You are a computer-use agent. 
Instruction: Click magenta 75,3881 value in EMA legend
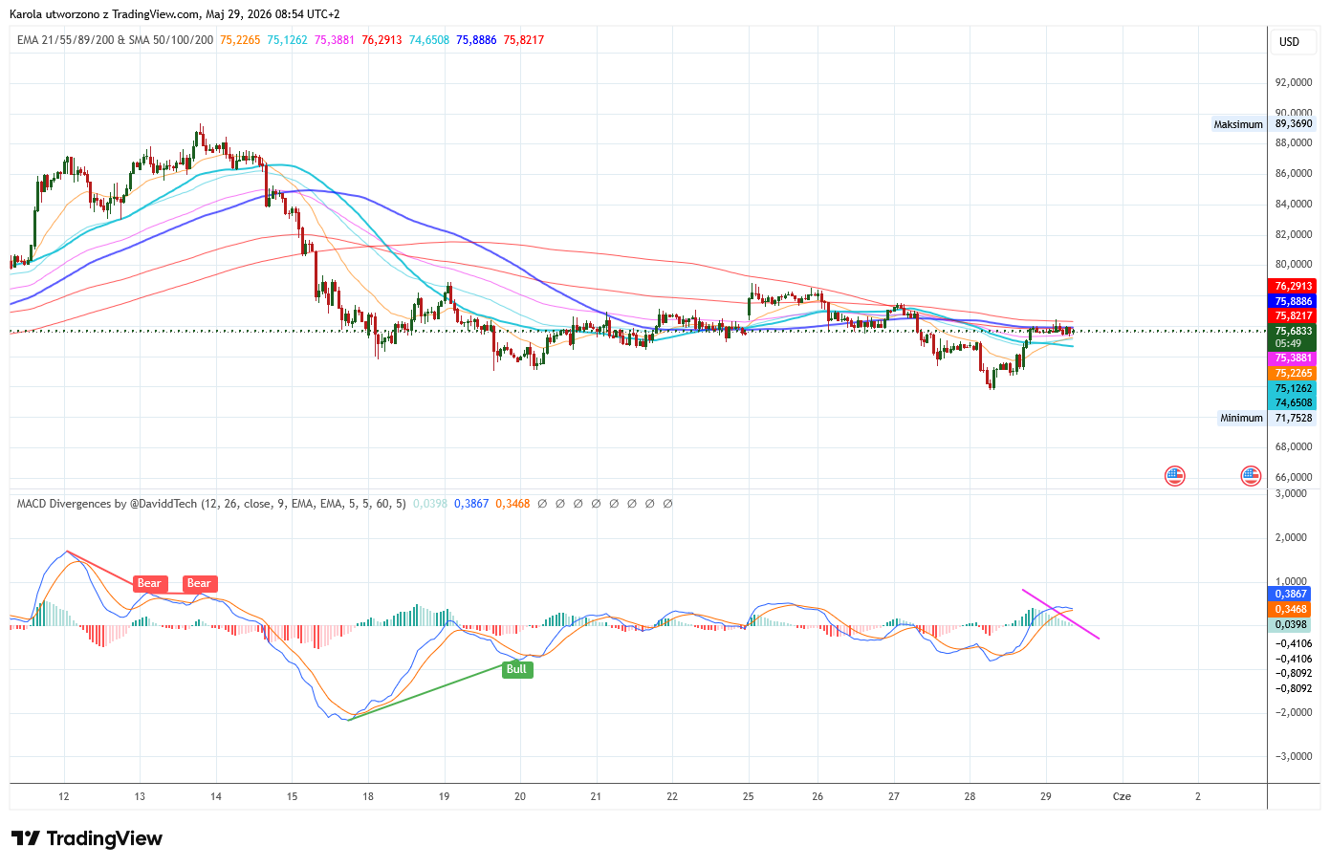pos(335,40)
